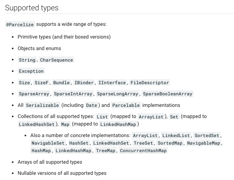Select the LinkedHashSet mapping term after Set
This screenshot has height=180, width=234.
coord(37,124)
